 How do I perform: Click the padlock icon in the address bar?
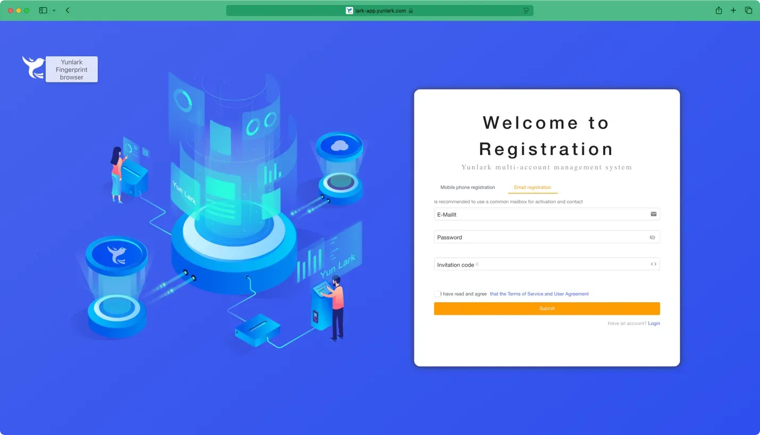click(x=411, y=10)
